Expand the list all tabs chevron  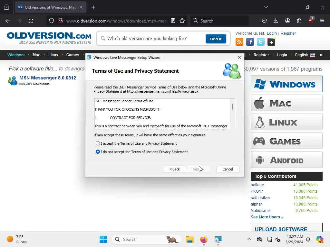coord(266,7)
